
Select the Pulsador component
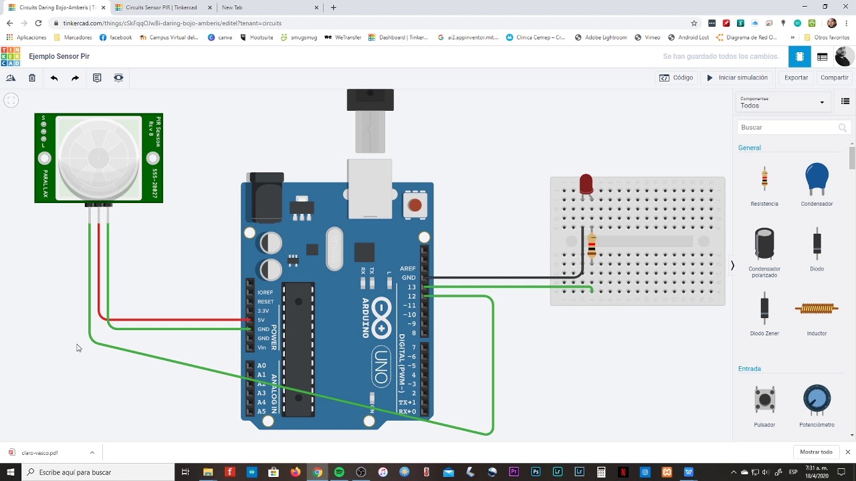coord(764,406)
